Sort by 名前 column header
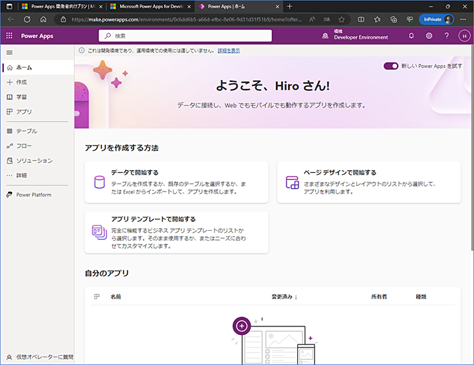The width and height of the screenshot is (474, 365). tap(116, 297)
